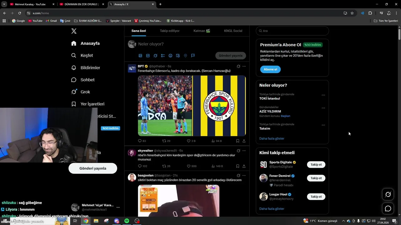The height and width of the screenshot is (225, 401).
Task: Switch to DÜNYANIN EN ZOR OYUNU browser tab
Action: tap(82, 4)
